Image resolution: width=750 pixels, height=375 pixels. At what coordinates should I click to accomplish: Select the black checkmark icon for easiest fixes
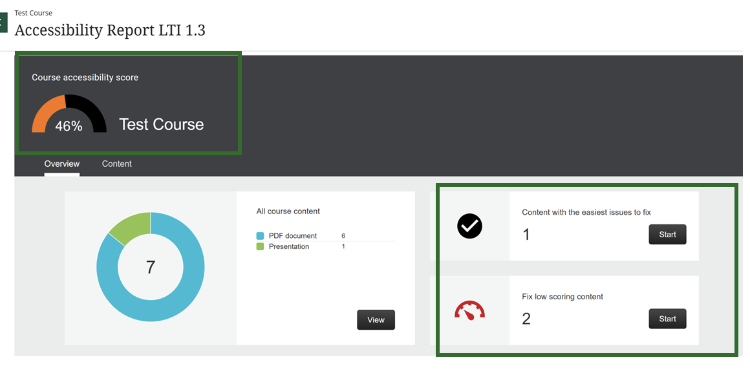(469, 226)
